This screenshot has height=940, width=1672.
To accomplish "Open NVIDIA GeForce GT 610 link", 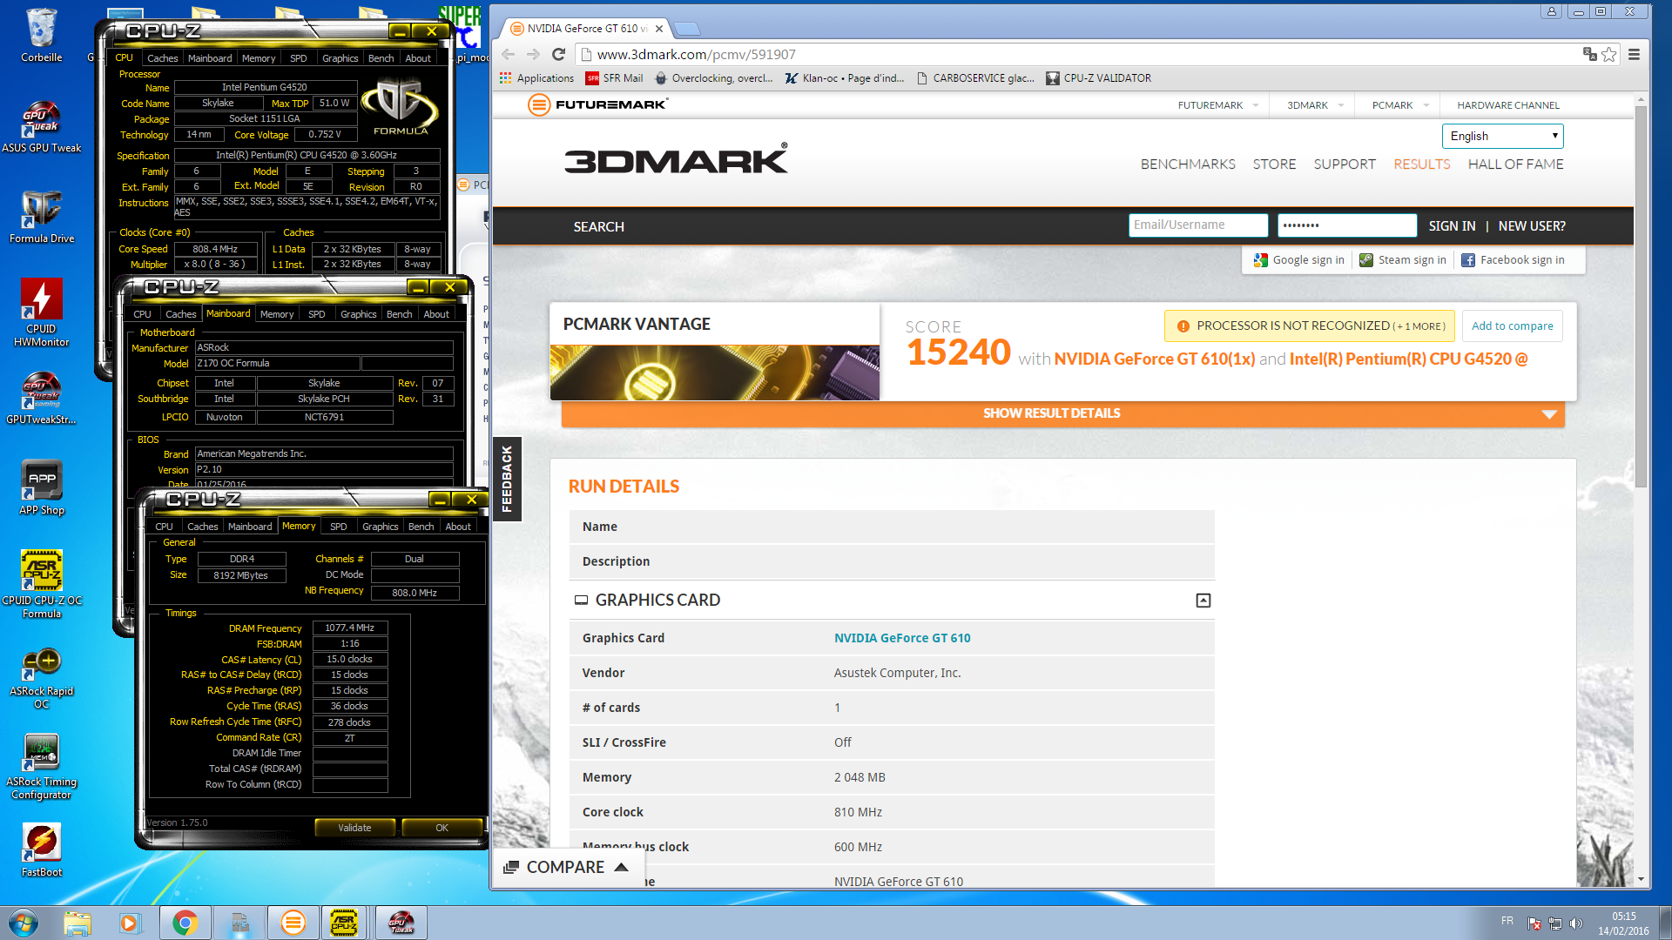I will [902, 638].
